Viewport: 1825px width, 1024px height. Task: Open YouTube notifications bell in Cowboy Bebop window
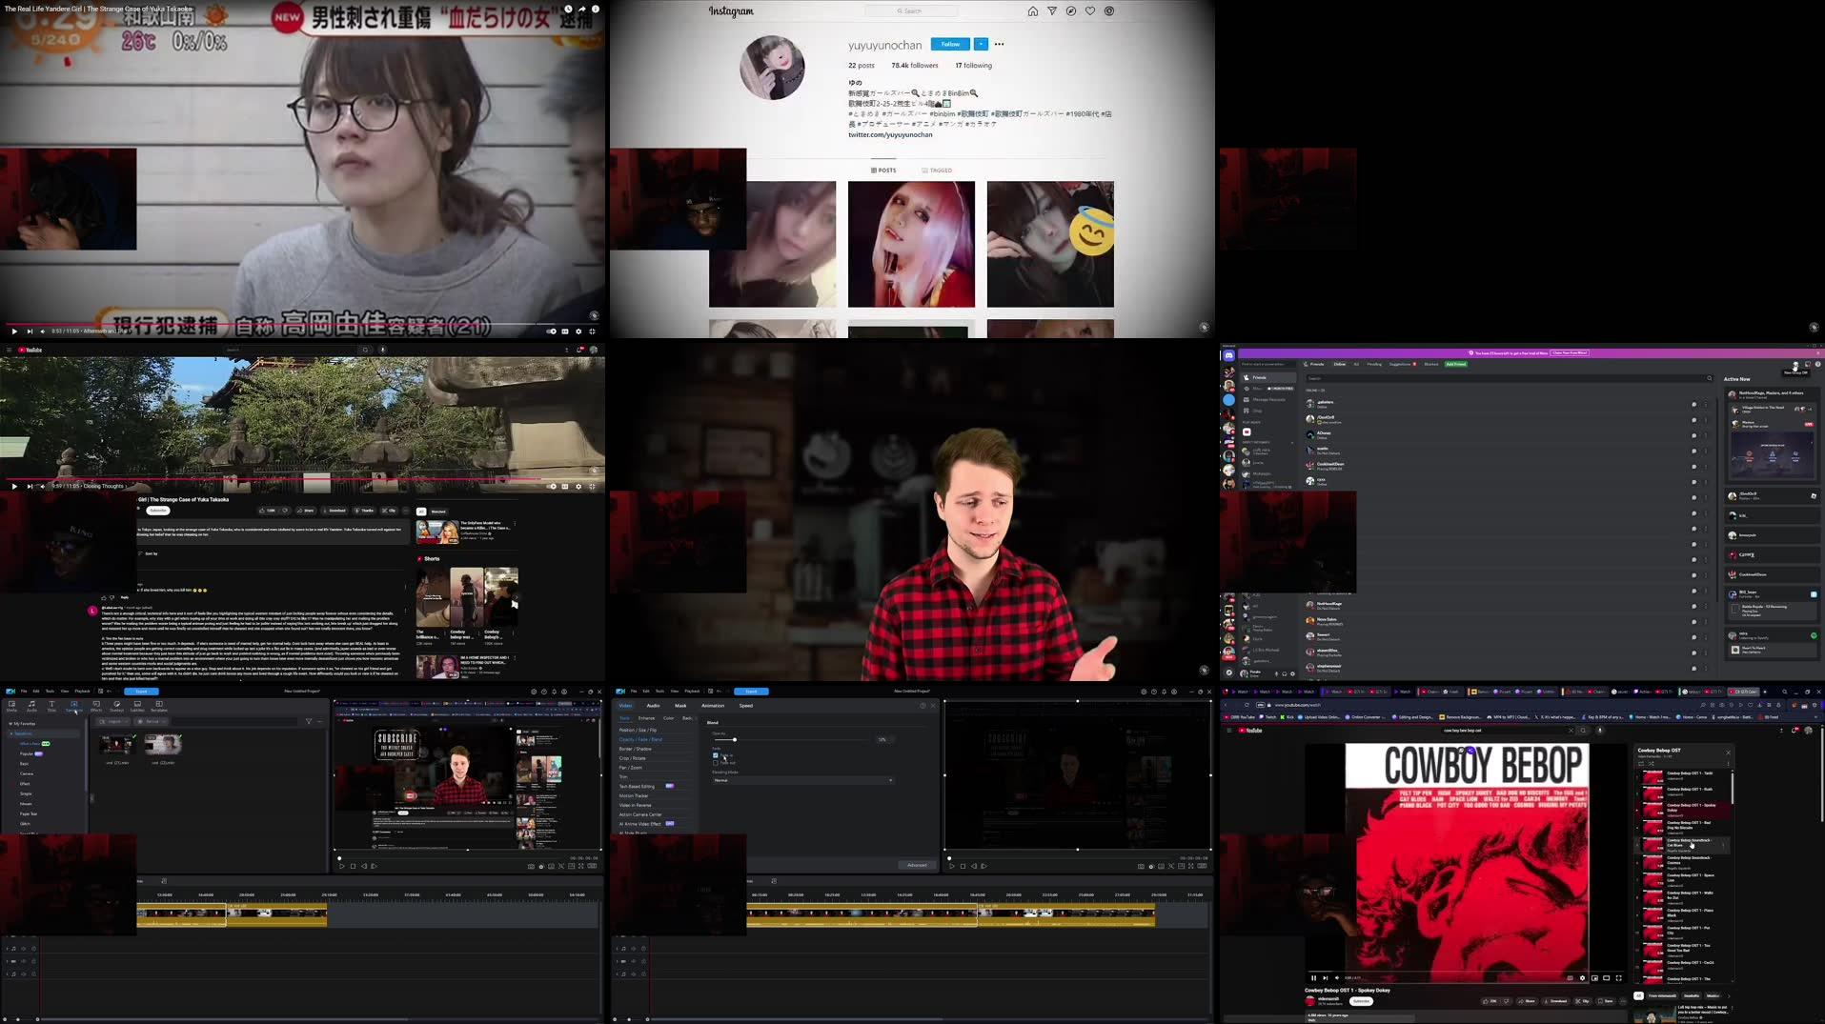(x=1795, y=731)
